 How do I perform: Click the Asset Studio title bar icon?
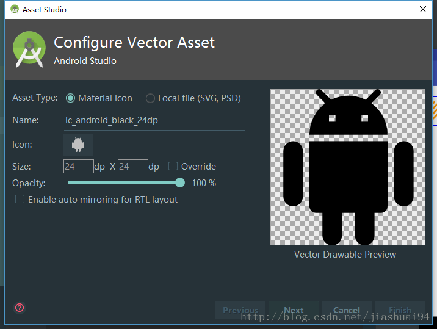point(15,9)
